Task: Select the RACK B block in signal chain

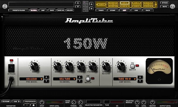Action: [148, 6]
